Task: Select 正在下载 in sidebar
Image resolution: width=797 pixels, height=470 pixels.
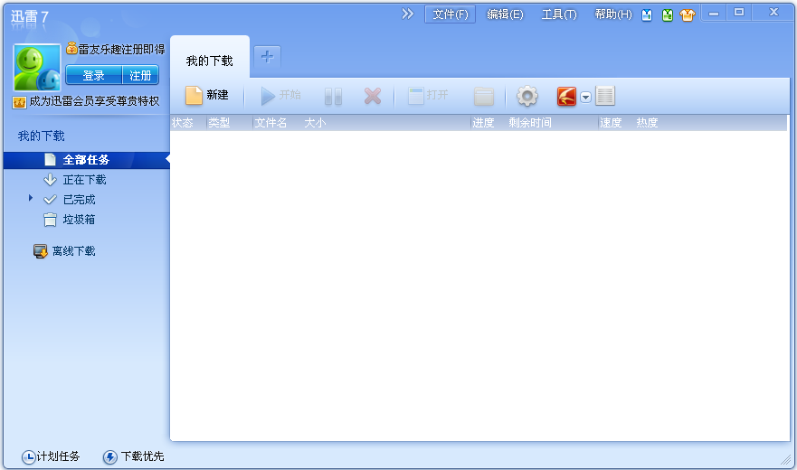Action: click(84, 179)
